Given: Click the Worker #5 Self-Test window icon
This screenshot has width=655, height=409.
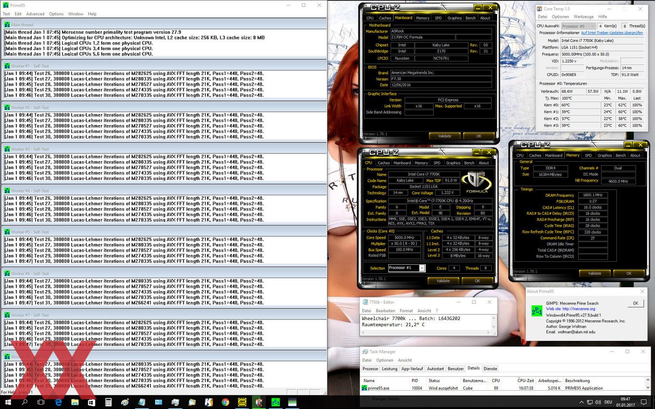Looking at the screenshot, I should 7,232.
